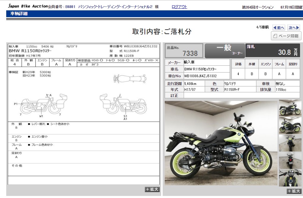The image size is (303, 198).
Task: Open the front view thumbnail with headlight
Action: [290, 143]
